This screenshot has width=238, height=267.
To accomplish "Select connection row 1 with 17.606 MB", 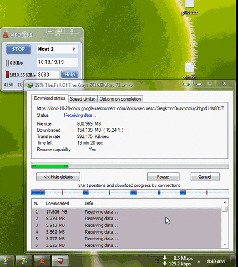I will pyautogui.click(x=126, y=212).
